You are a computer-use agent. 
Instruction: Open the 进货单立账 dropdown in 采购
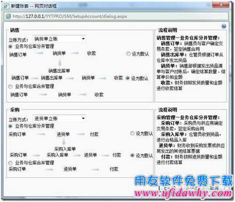[x=59, y=119]
